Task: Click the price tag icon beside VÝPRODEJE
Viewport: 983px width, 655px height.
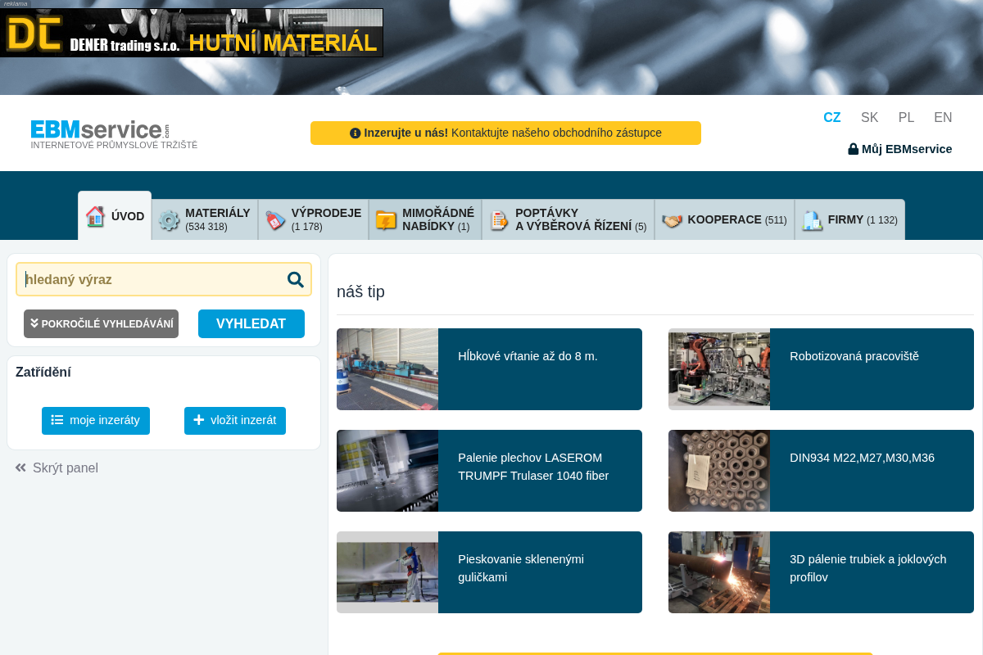Action: point(275,220)
